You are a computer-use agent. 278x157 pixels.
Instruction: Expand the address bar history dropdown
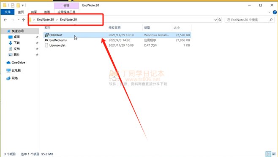tap(215, 20)
